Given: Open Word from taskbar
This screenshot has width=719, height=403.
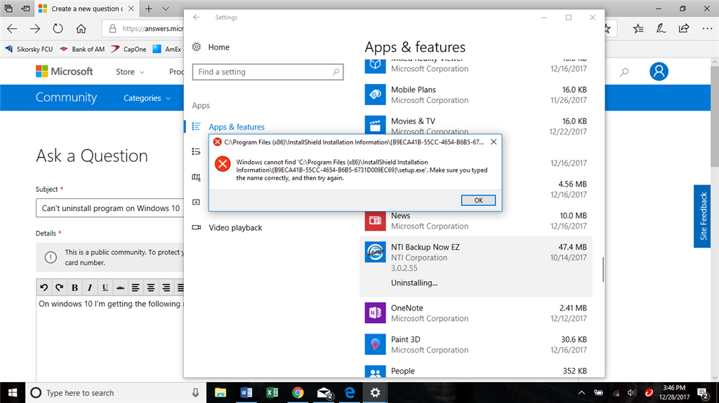Looking at the screenshot, I should (246, 392).
